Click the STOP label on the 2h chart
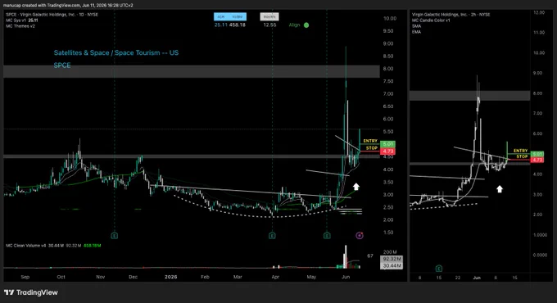The width and height of the screenshot is (557, 303). coord(522,156)
